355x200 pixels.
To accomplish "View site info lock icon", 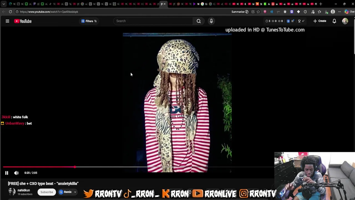I will click(17, 12).
